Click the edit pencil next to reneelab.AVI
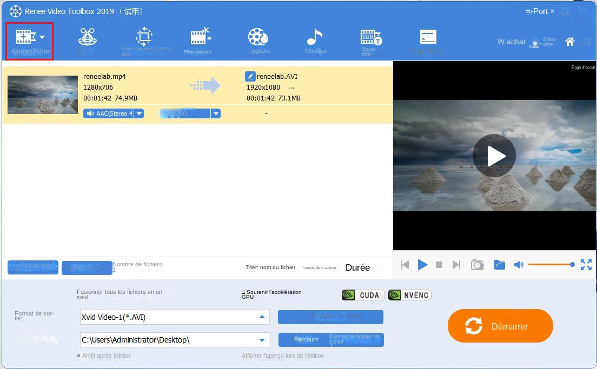Screen dimensions: 597x369 [x=249, y=76]
